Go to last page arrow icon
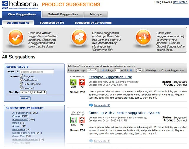The height and width of the screenshot is (149, 189). pyautogui.click(x=131, y=70)
